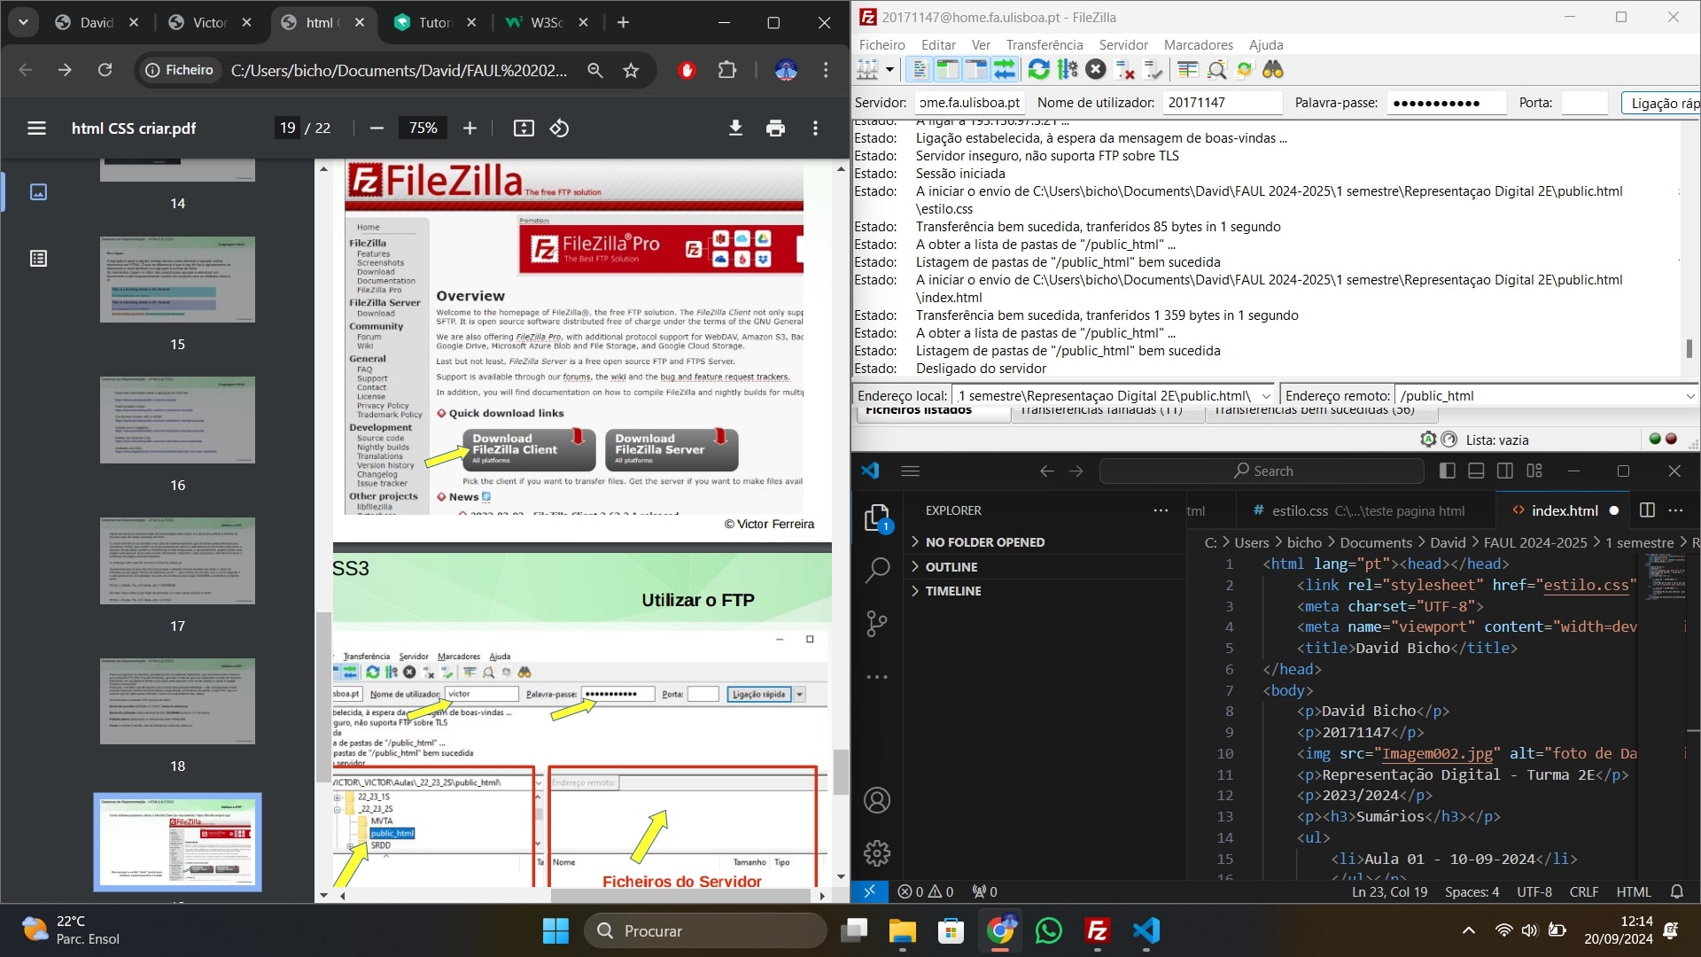Viewport: 1701px width, 957px height.
Task: Open VS Code notifications bell
Action: click(x=1677, y=891)
